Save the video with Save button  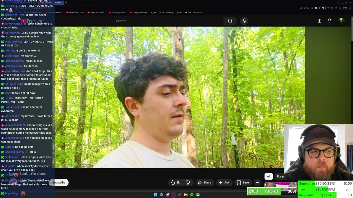pyautogui.click(x=243, y=182)
